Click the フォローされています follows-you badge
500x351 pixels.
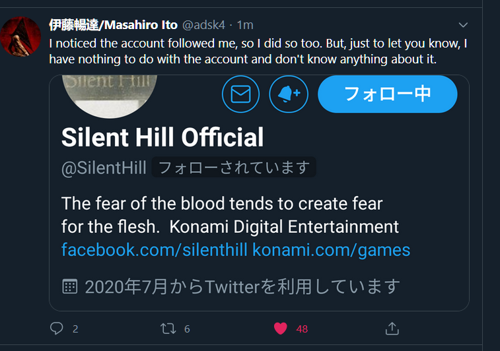pos(234,168)
